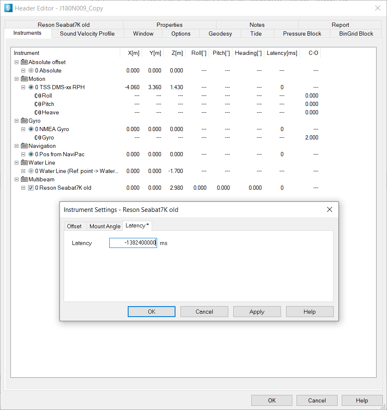Screen dimensions: 387x410
Task: Switch to the Window tab
Action: click(143, 34)
